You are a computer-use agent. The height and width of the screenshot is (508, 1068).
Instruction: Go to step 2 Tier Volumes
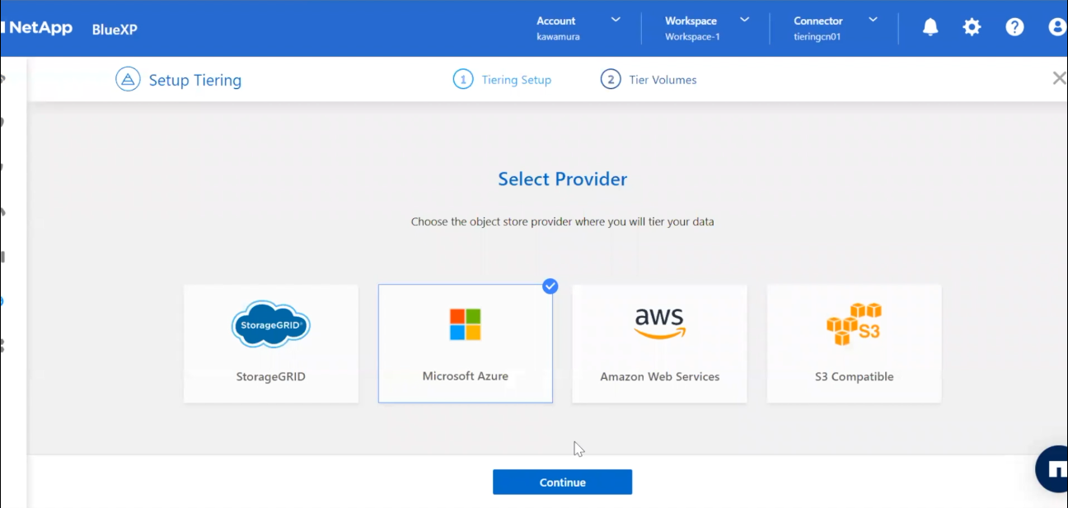click(x=649, y=80)
